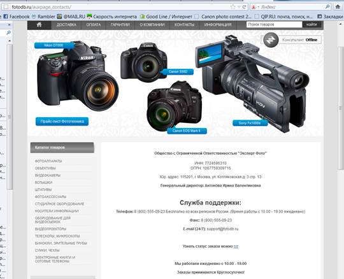Open the ВИДЕОПРОЕКТОРЫ catalog category
The width and height of the screenshot is (344, 279).
pyautogui.click(x=50, y=229)
